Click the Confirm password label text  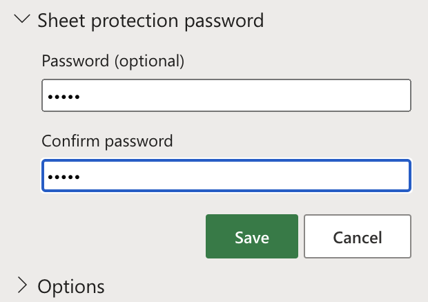tap(107, 141)
